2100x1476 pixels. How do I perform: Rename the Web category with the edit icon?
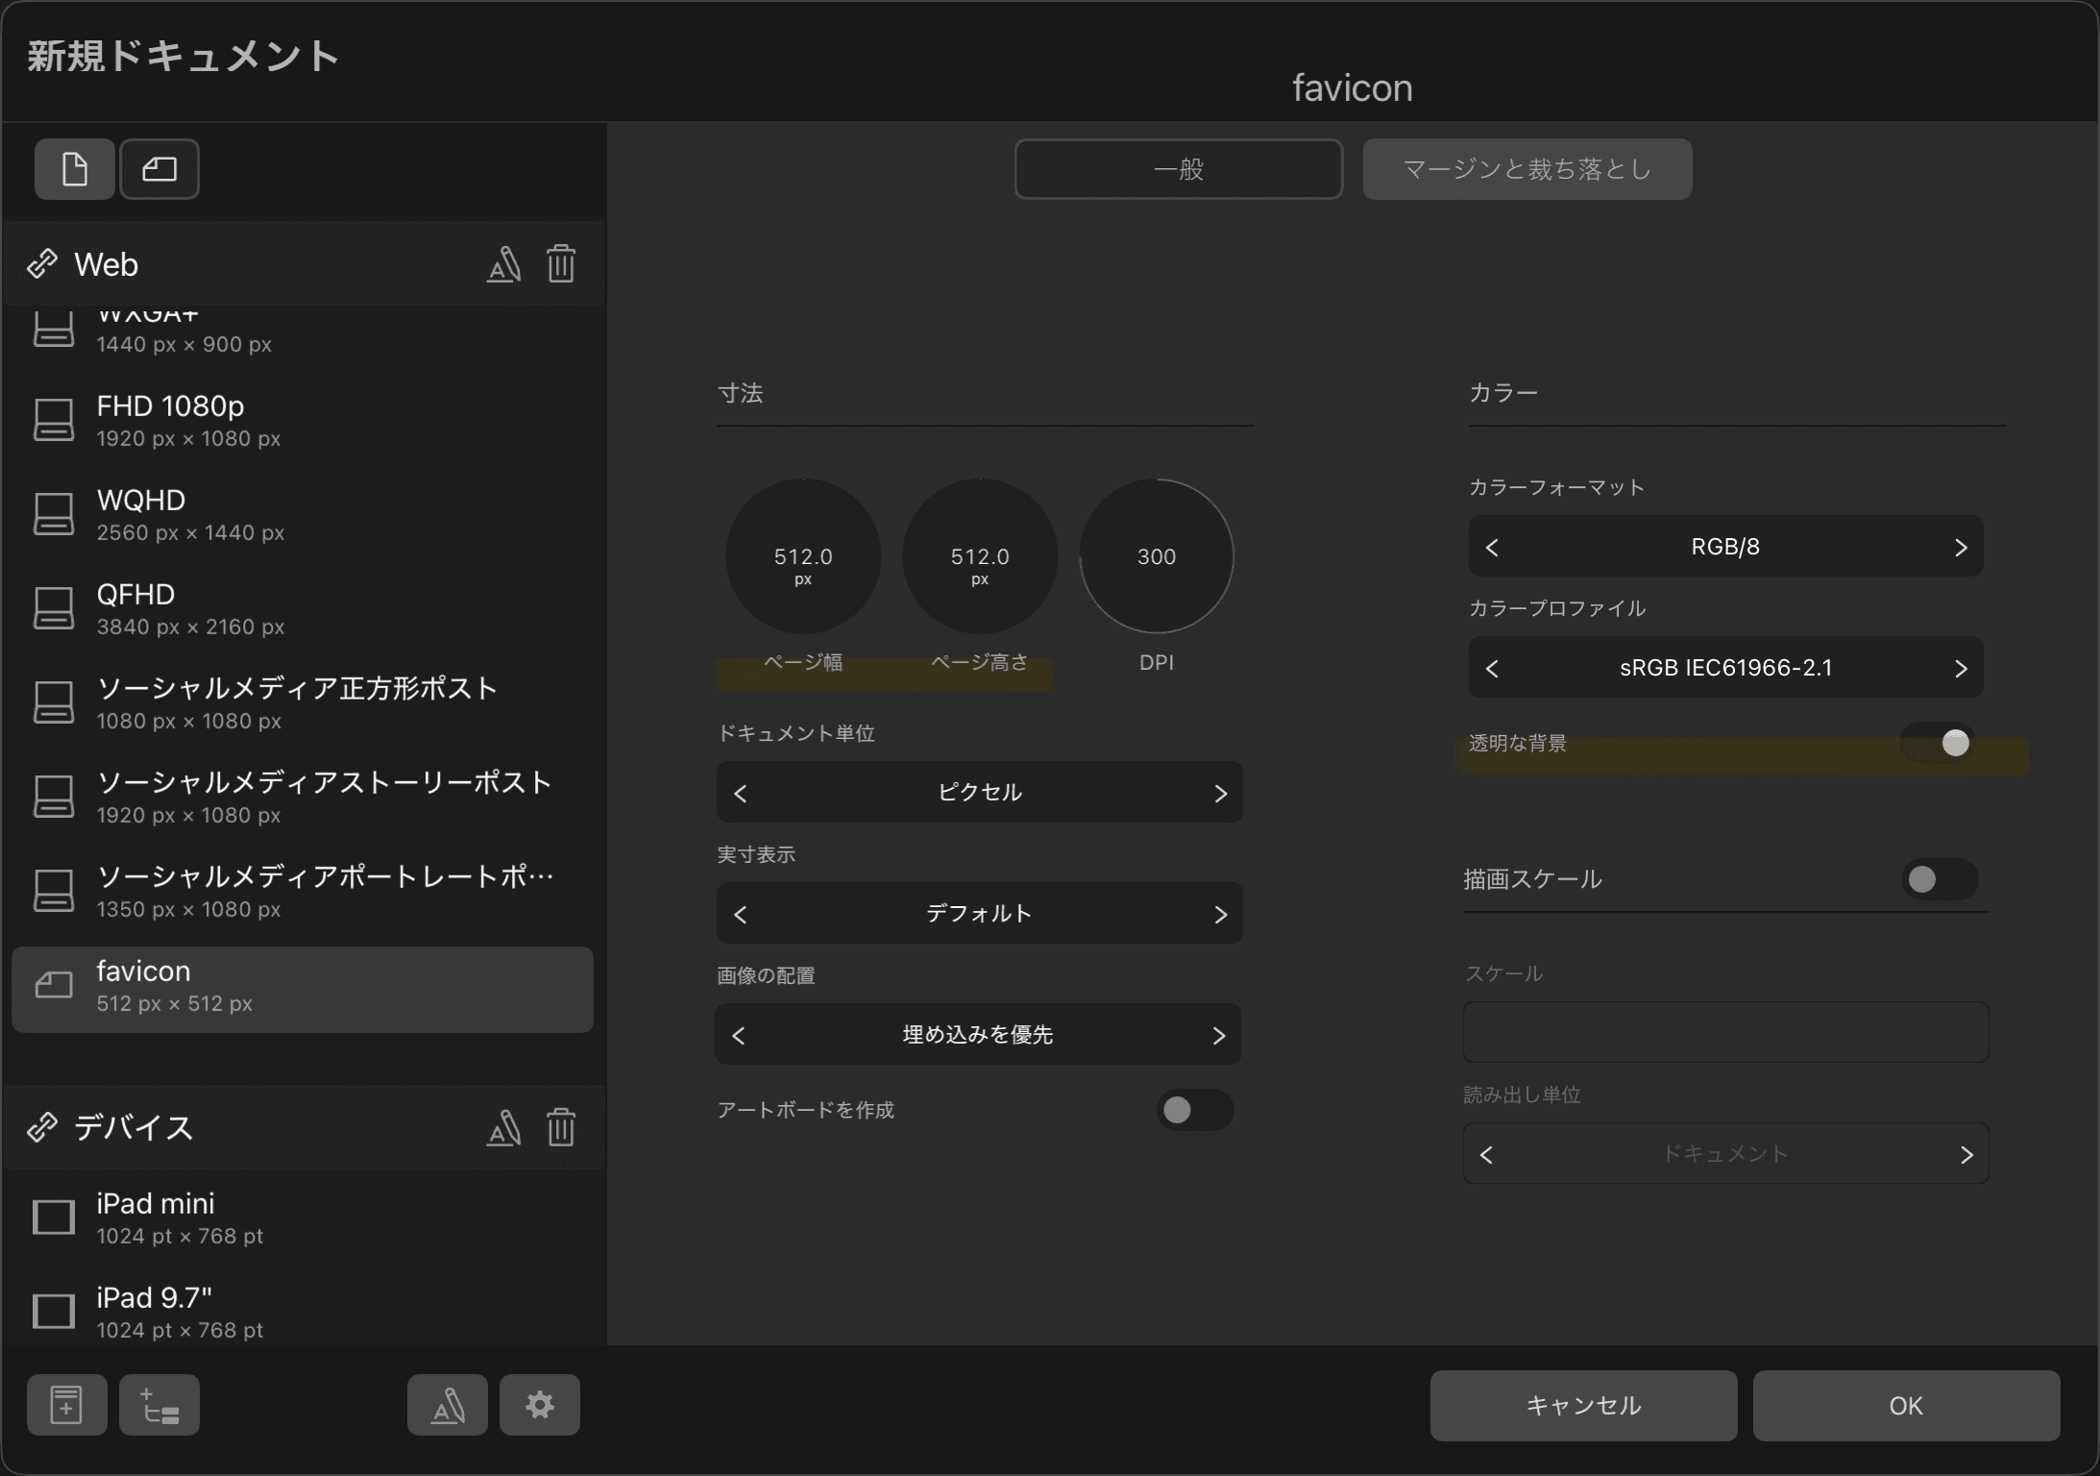503,264
